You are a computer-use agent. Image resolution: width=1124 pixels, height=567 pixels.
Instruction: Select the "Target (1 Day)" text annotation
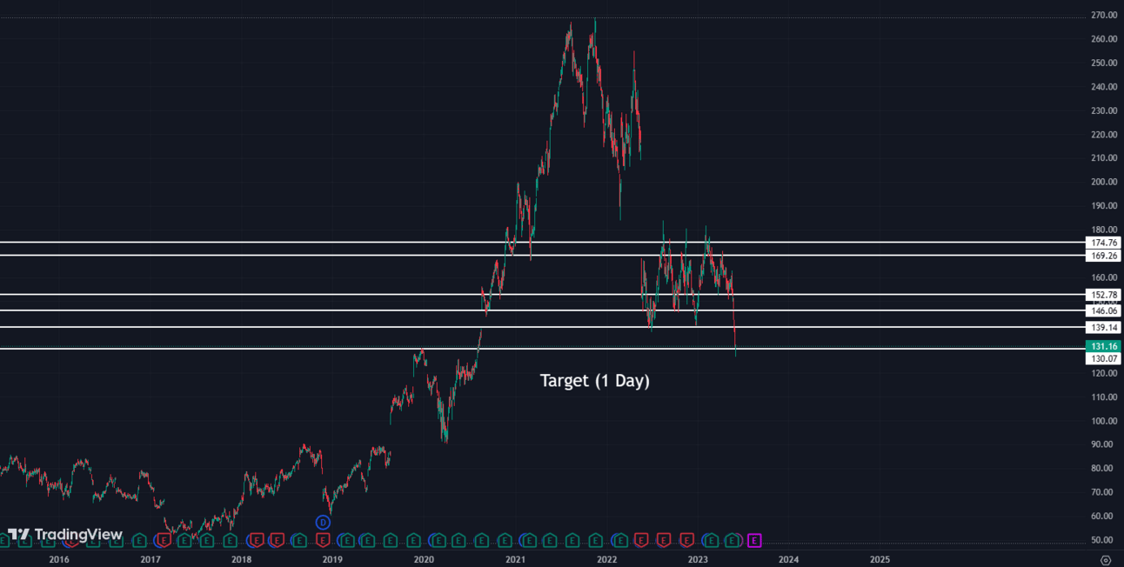(595, 380)
